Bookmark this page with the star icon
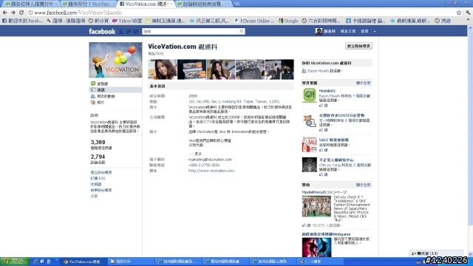The width and height of the screenshot is (473, 266). click(x=459, y=13)
